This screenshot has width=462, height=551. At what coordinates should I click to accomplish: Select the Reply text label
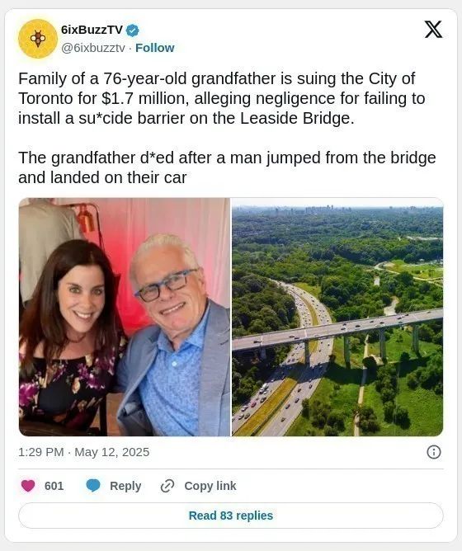(125, 486)
